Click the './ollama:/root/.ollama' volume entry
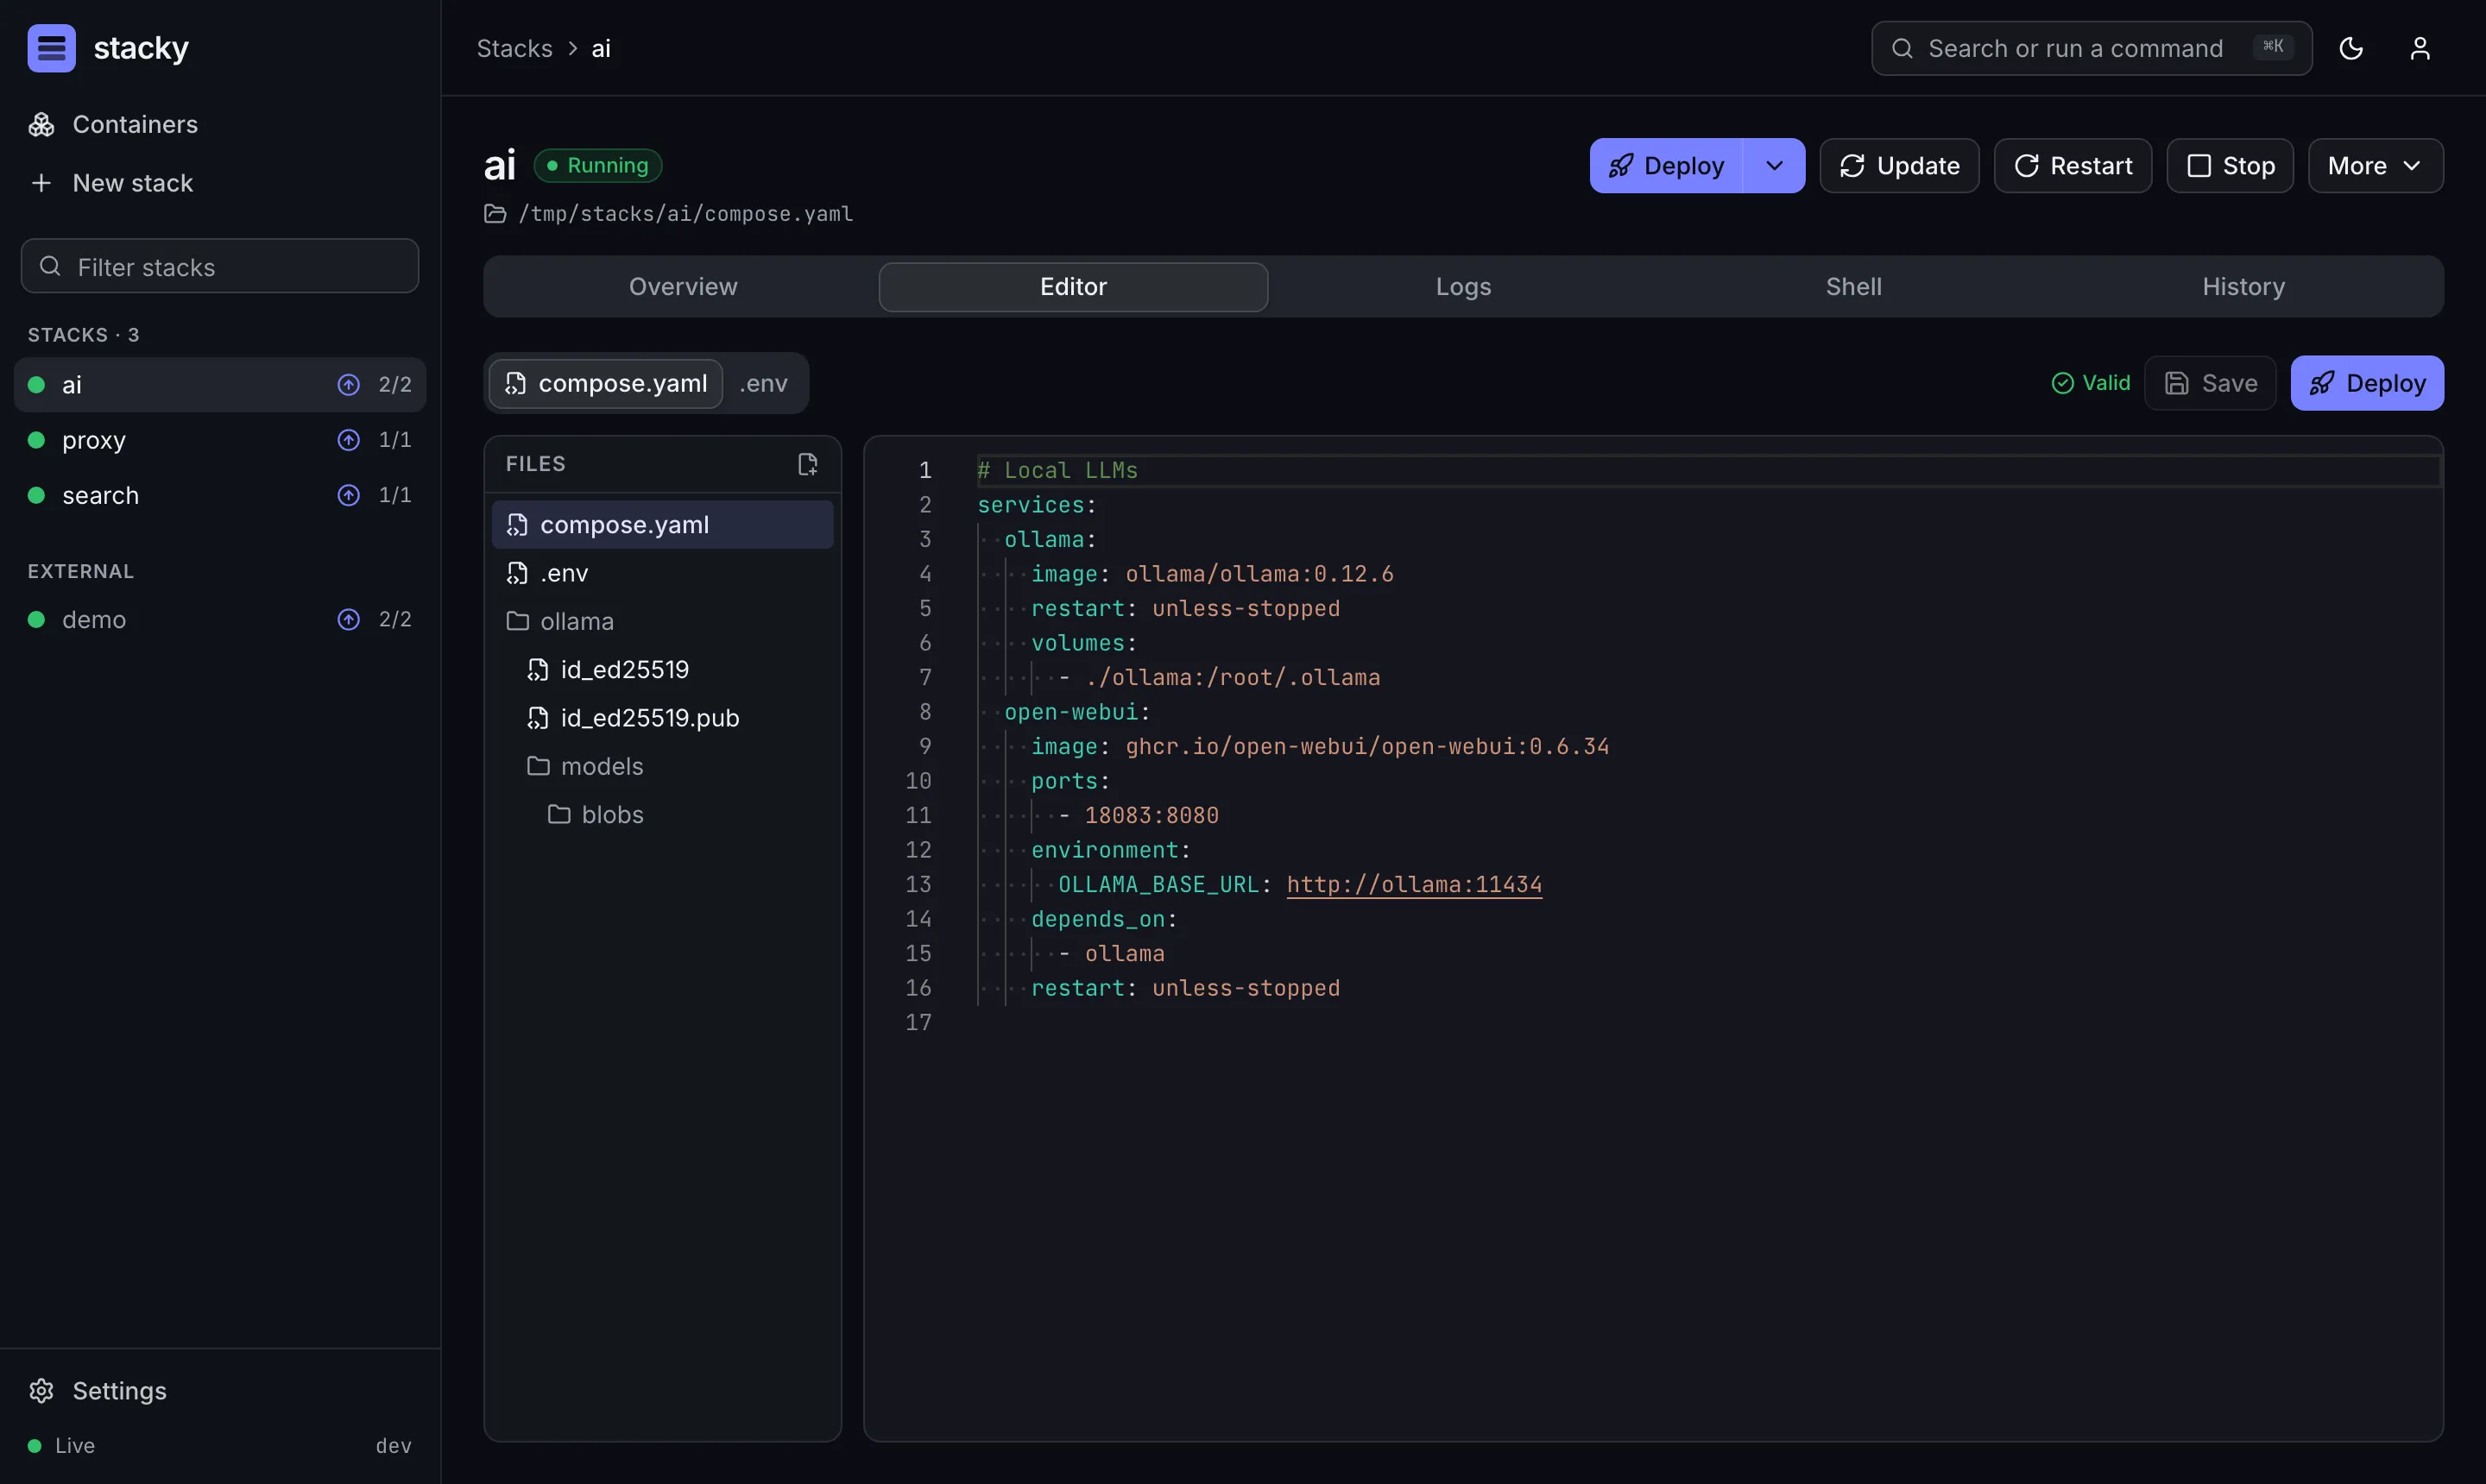2486x1484 pixels. pyautogui.click(x=1232, y=677)
